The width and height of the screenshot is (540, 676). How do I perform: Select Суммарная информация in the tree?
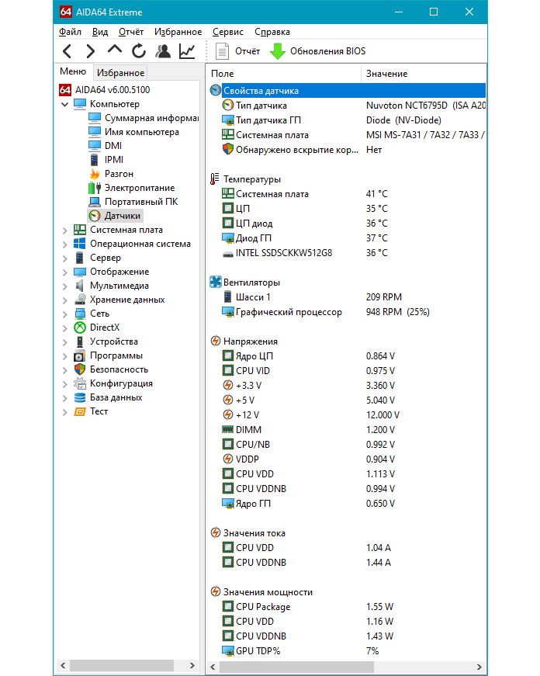point(143,118)
